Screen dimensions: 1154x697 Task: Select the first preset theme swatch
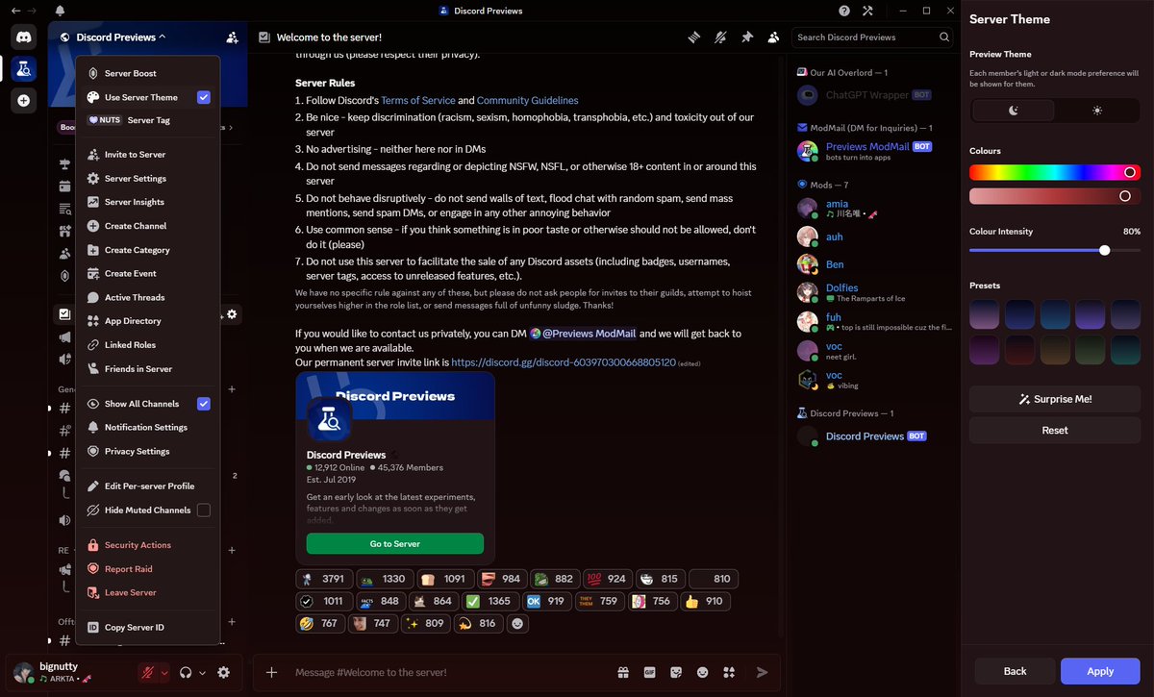pyautogui.click(x=985, y=314)
